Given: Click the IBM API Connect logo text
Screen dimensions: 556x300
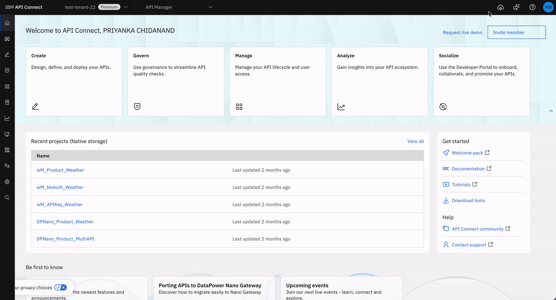Looking at the screenshot, I should point(24,7).
